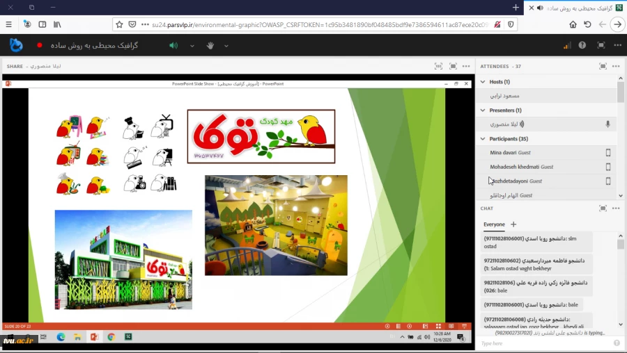Raise hand in the meeting
627x353 pixels.
pyautogui.click(x=210, y=46)
